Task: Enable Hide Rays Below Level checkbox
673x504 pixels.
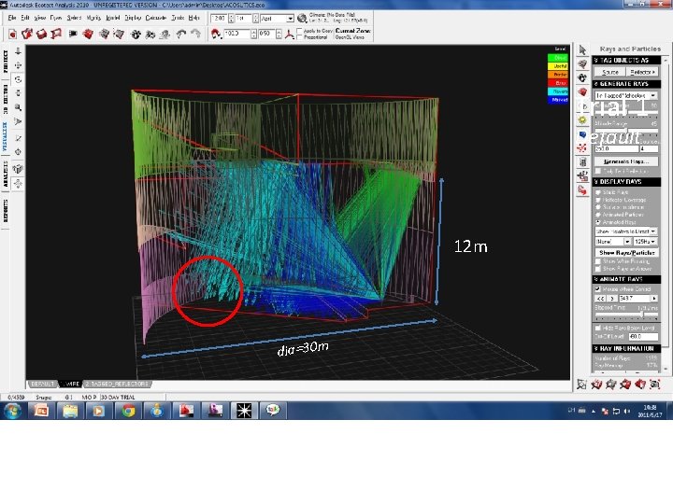Action: pyautogui.click(x=598, y=328)
